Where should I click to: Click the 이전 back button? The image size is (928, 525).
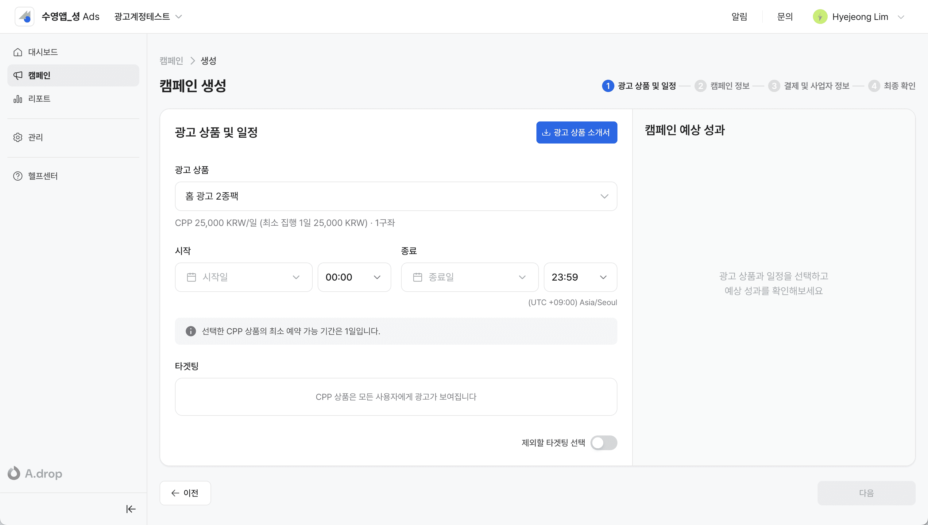pyautogui.click(x=185, y=493)
